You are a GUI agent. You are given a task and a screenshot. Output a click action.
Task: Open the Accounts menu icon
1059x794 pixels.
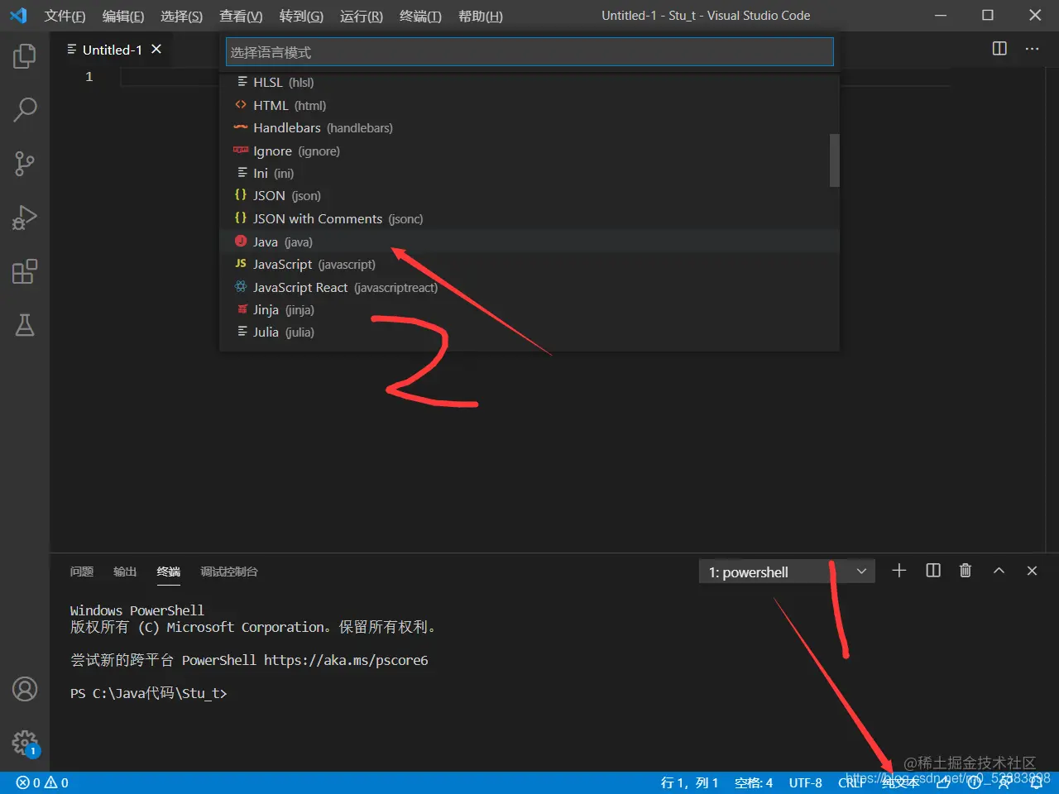click(x=25, y=689)
